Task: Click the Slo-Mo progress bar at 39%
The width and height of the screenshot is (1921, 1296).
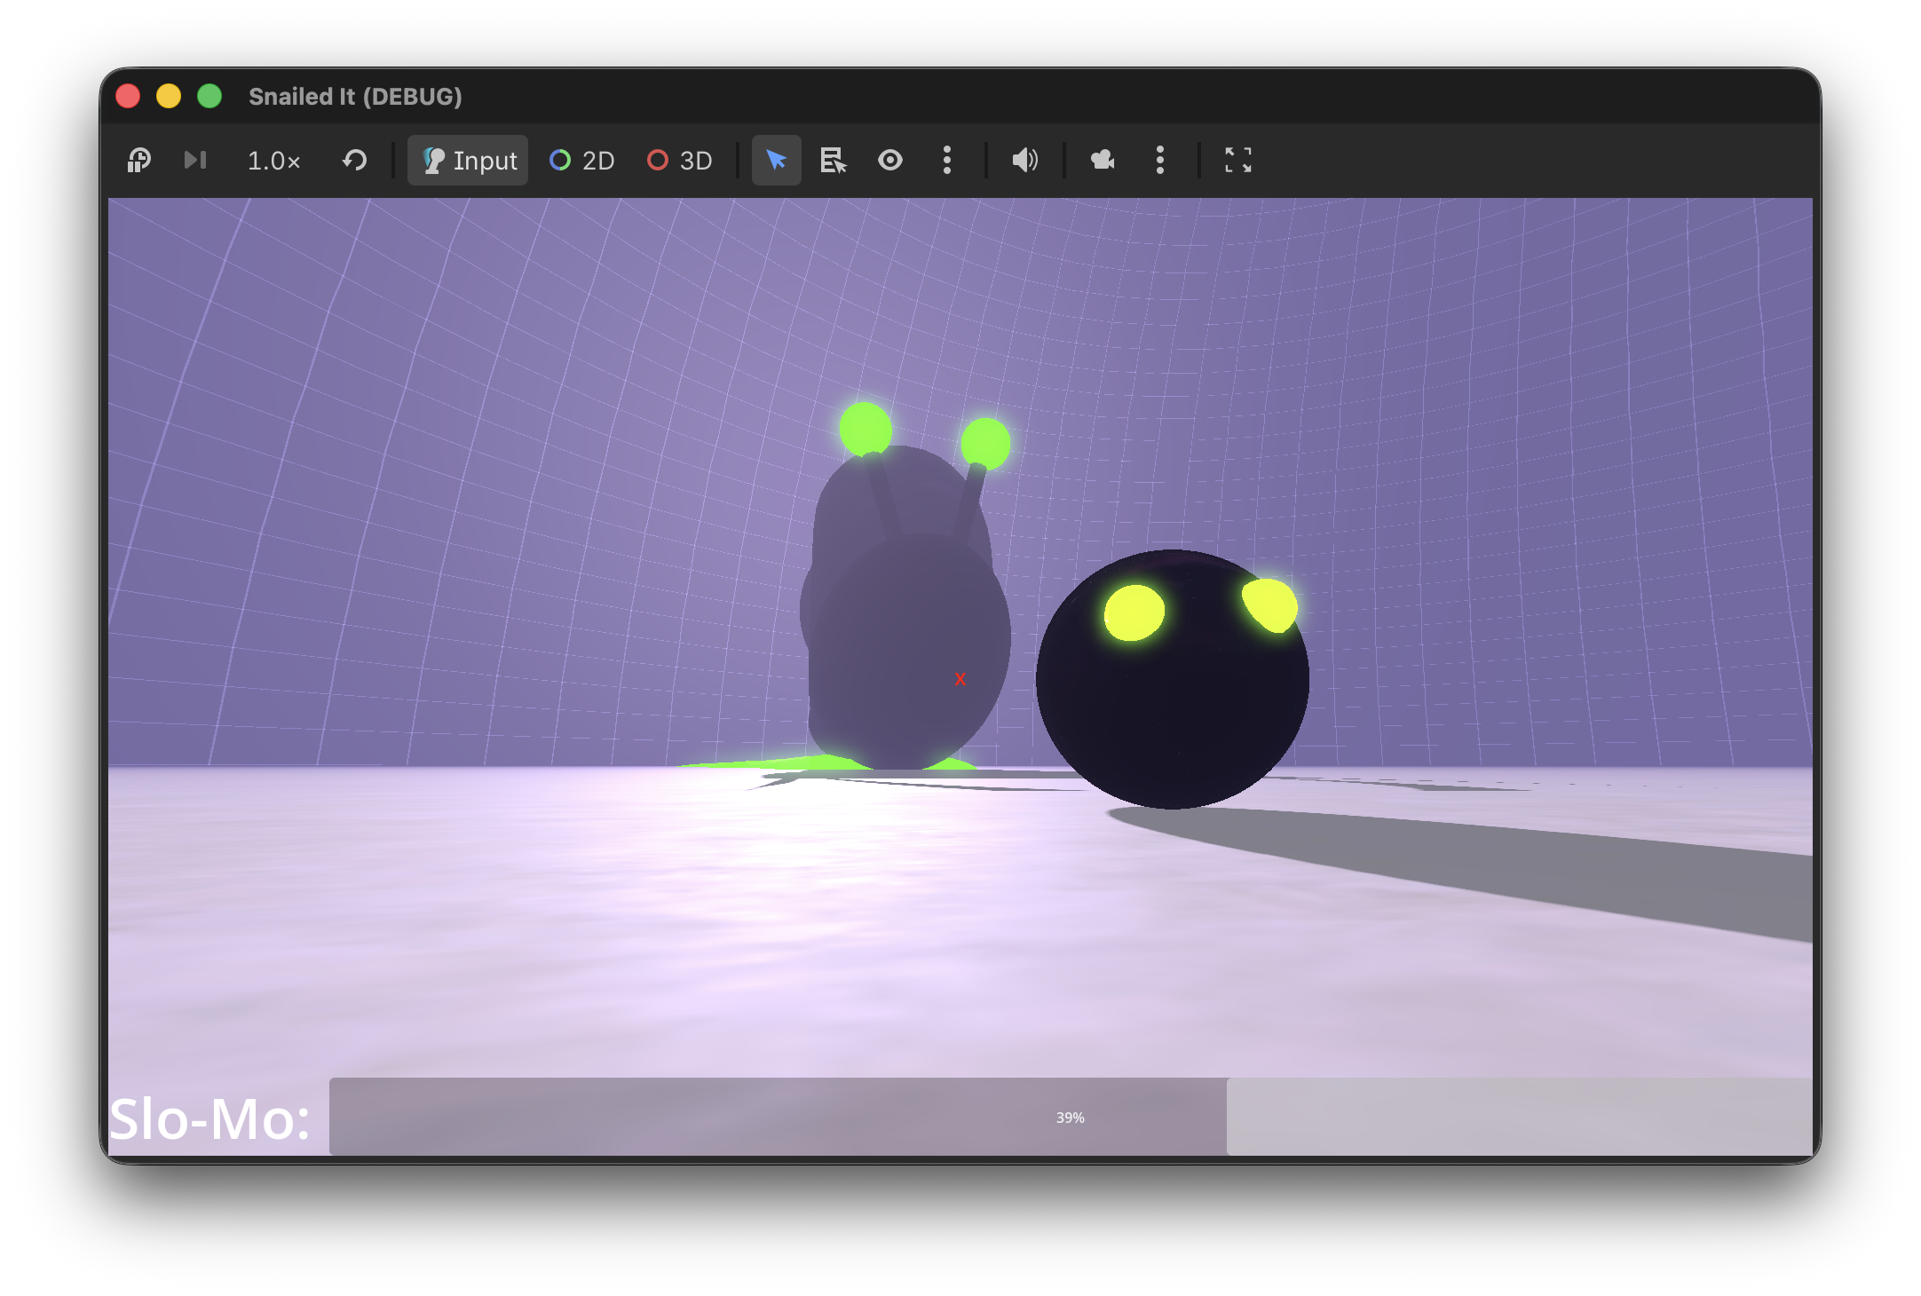Action: (1071, 1117)
